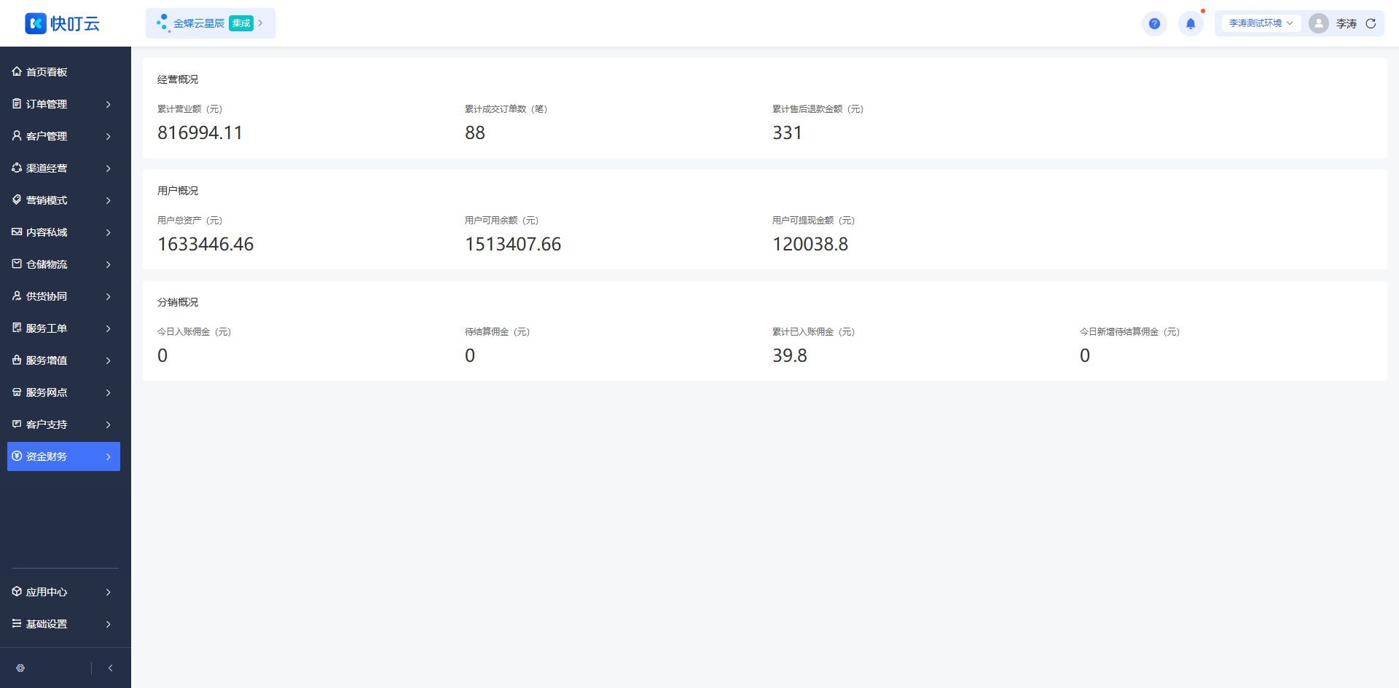Expand the 基础设置 menu arrow
Image resolution: width=1399 pixels, height=688 pixels.
108,624
